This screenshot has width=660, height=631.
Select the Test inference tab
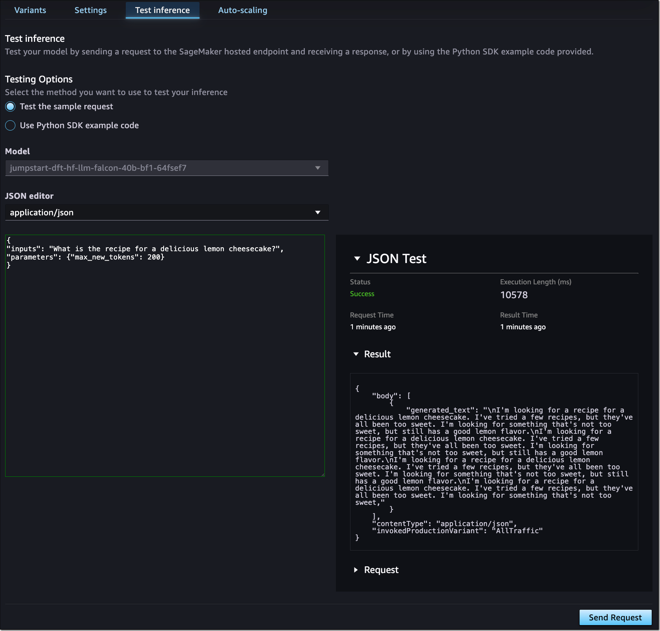(x=162, y=10)
